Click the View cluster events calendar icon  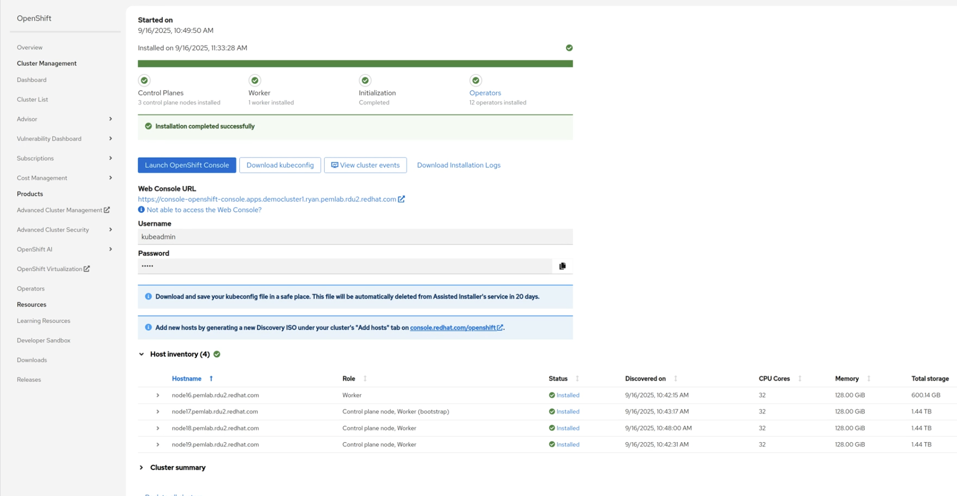pyautogui.click(x=335, y=165)
